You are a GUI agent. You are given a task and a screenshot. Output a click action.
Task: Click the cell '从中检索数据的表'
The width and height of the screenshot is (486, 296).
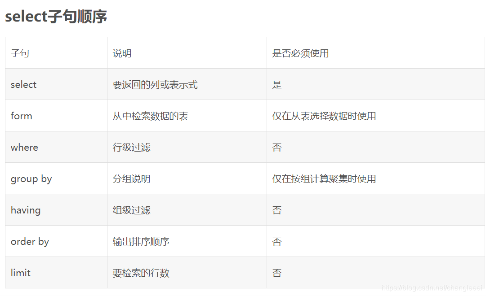pos(187,116)
